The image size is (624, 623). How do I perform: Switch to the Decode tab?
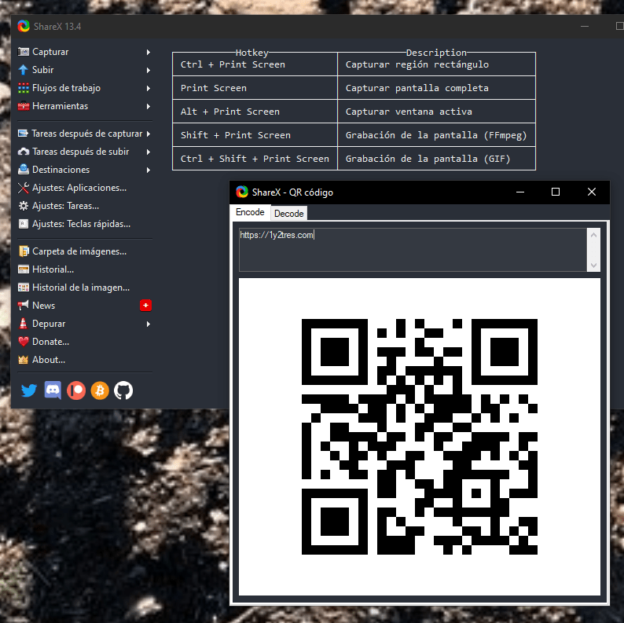[288, 214]
